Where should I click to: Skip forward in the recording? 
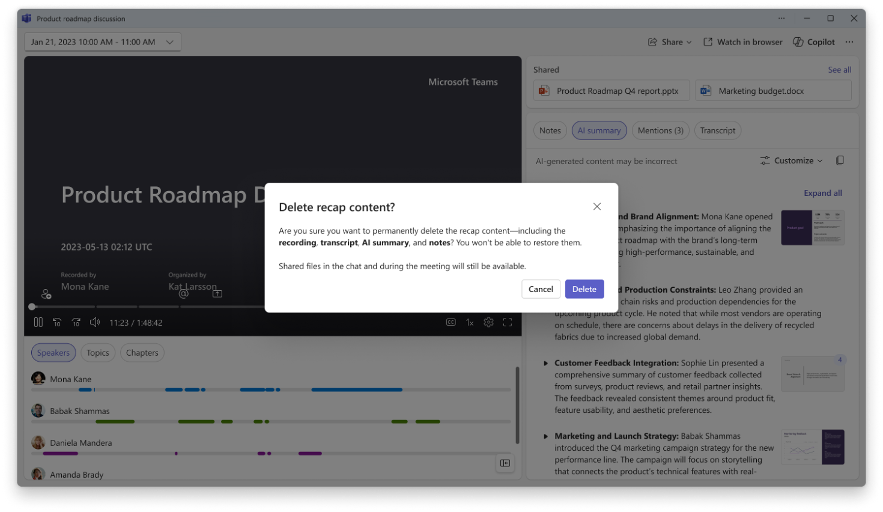point(76,323)
